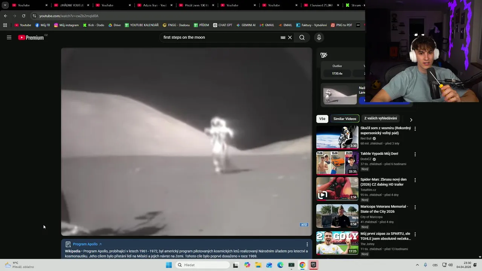Open Microsoft Edge from the taskbar
Screen dimensions: 482x271
(x=280, y=265)
